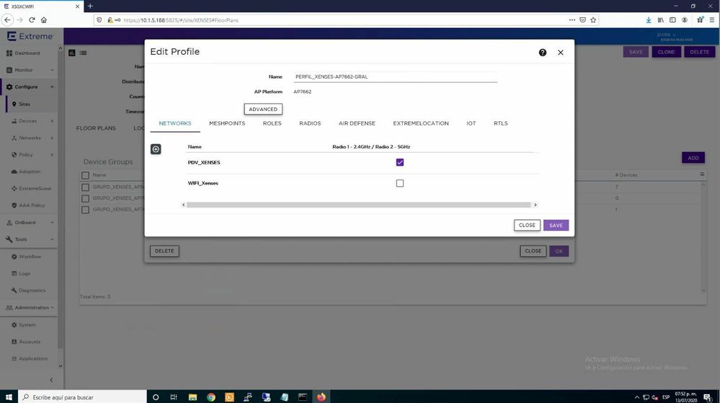The width and height of the screenshot is (720, 403).
Task: Collapse the Configure section chevron
Action: click(x=52, y=87)
